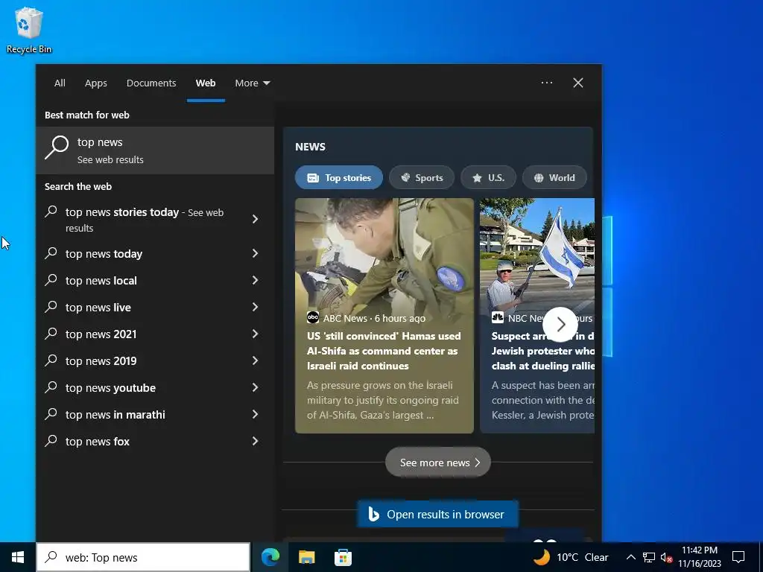
Task: Open the three-dots options menu in search panel
Action: pyautogui.click(x=547, y=83)
